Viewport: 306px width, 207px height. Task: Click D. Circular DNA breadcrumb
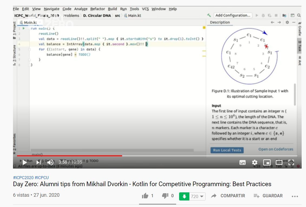[x=97, y=15]
